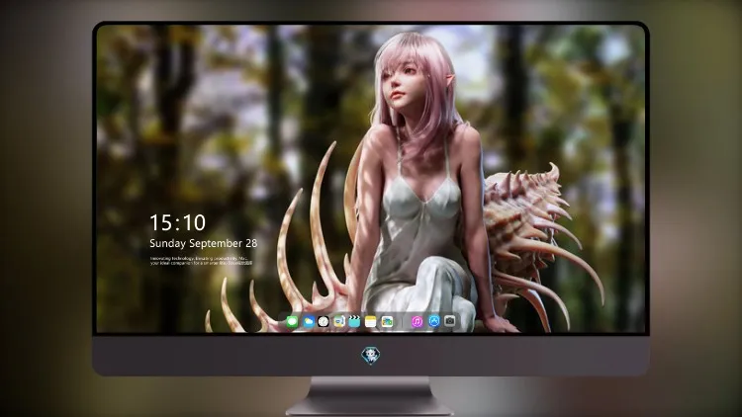Click the dock separator before iTunes icon

(x=403, y=322)
